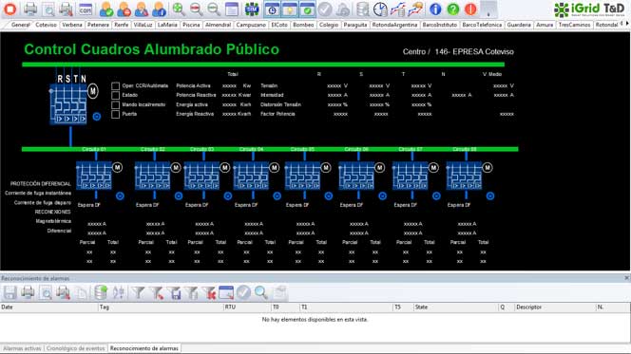Open the dropdown arrow at toolbar end
The width and height of the screenshot is (631, 354).
[x=488, y=9]
